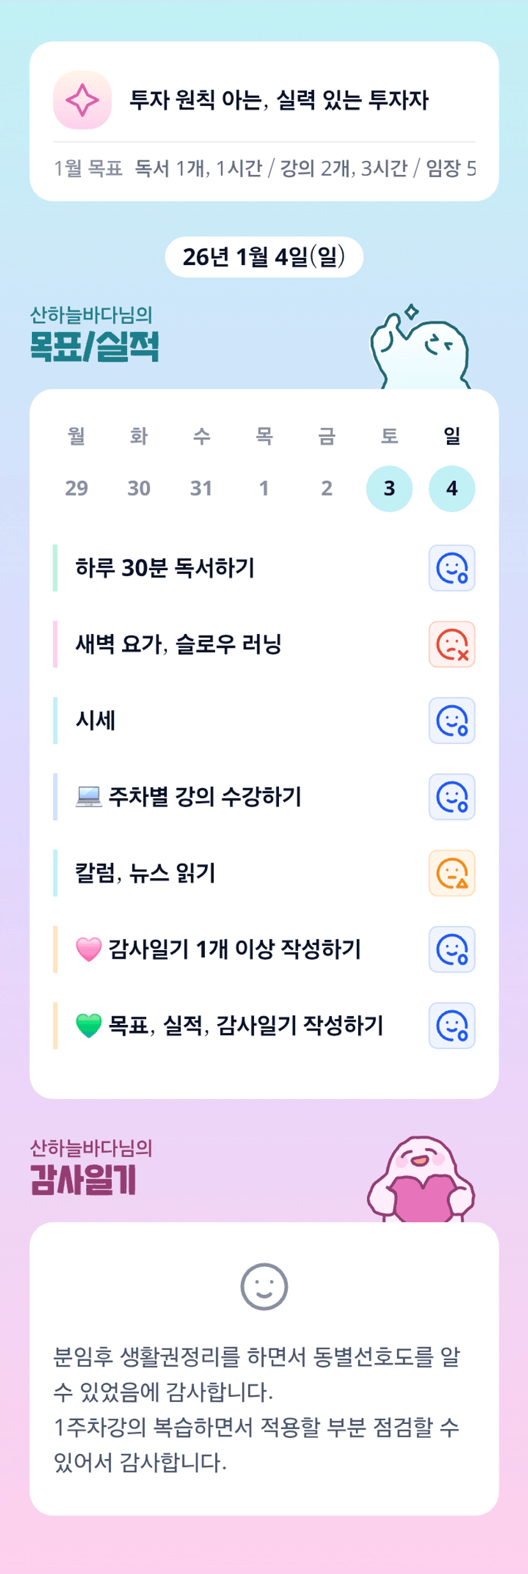Open the 하루 30분 독서하기 goal
This screenshot has width=528, height=1574.
[165, 568]
